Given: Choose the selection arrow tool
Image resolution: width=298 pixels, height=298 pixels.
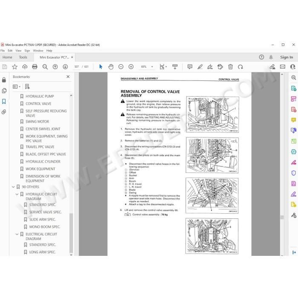Looking at the screenshot, I should (101, 67).
